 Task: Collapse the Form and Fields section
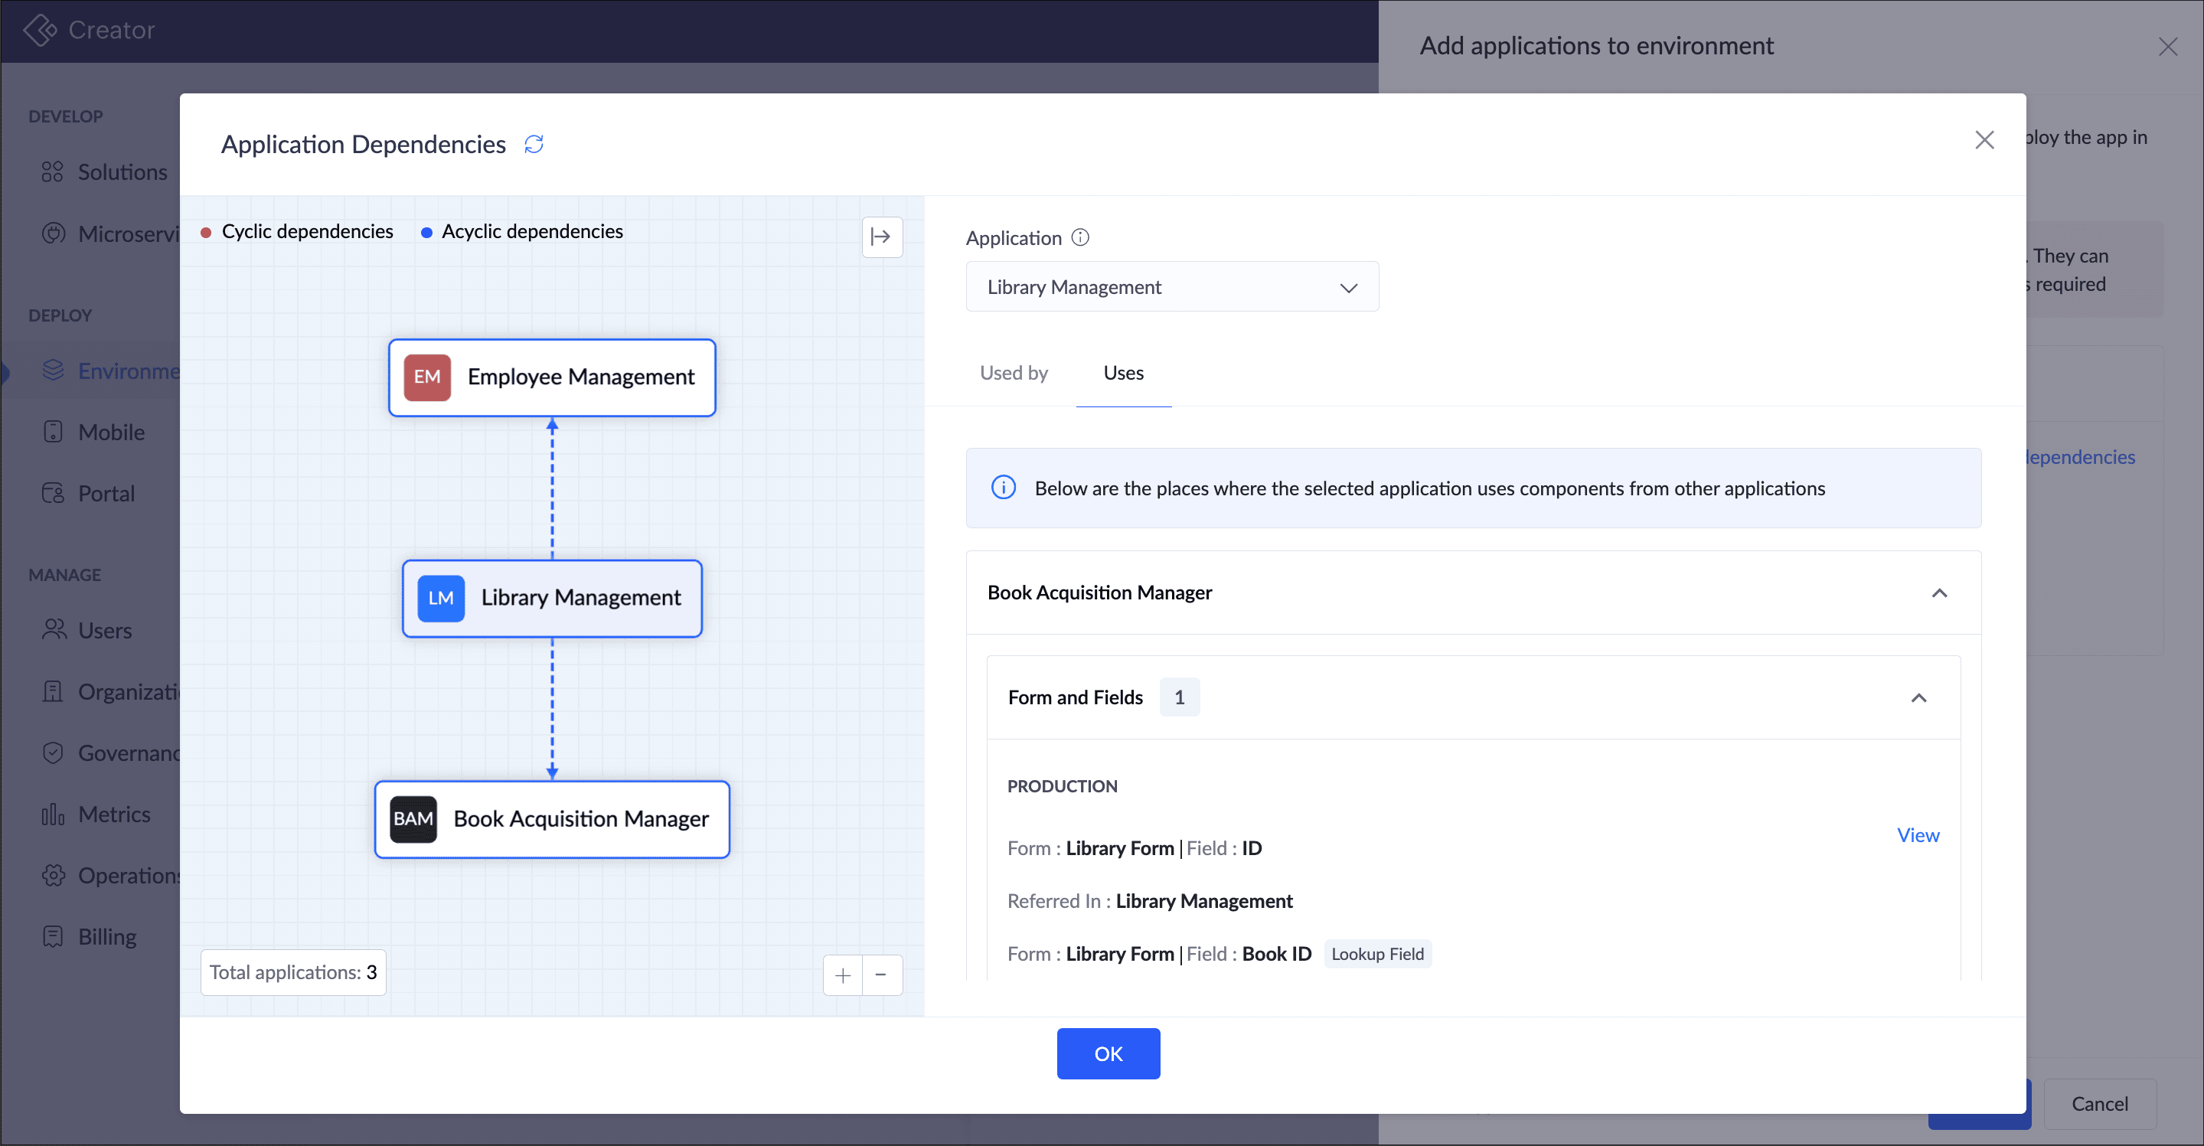click(1918, 697)
